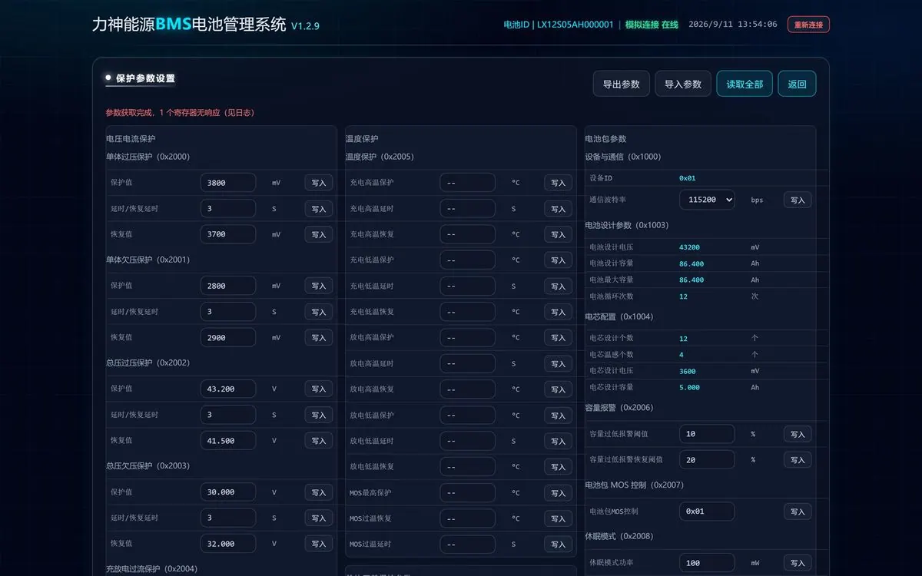The image size is (922, 576).
Task: Focus the 单体欠压保护 保护值 field 2800
Action: click(228, 286)
